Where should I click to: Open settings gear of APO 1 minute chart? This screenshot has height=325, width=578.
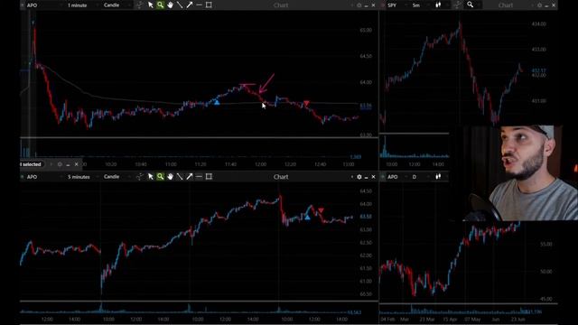pos(359,5)
